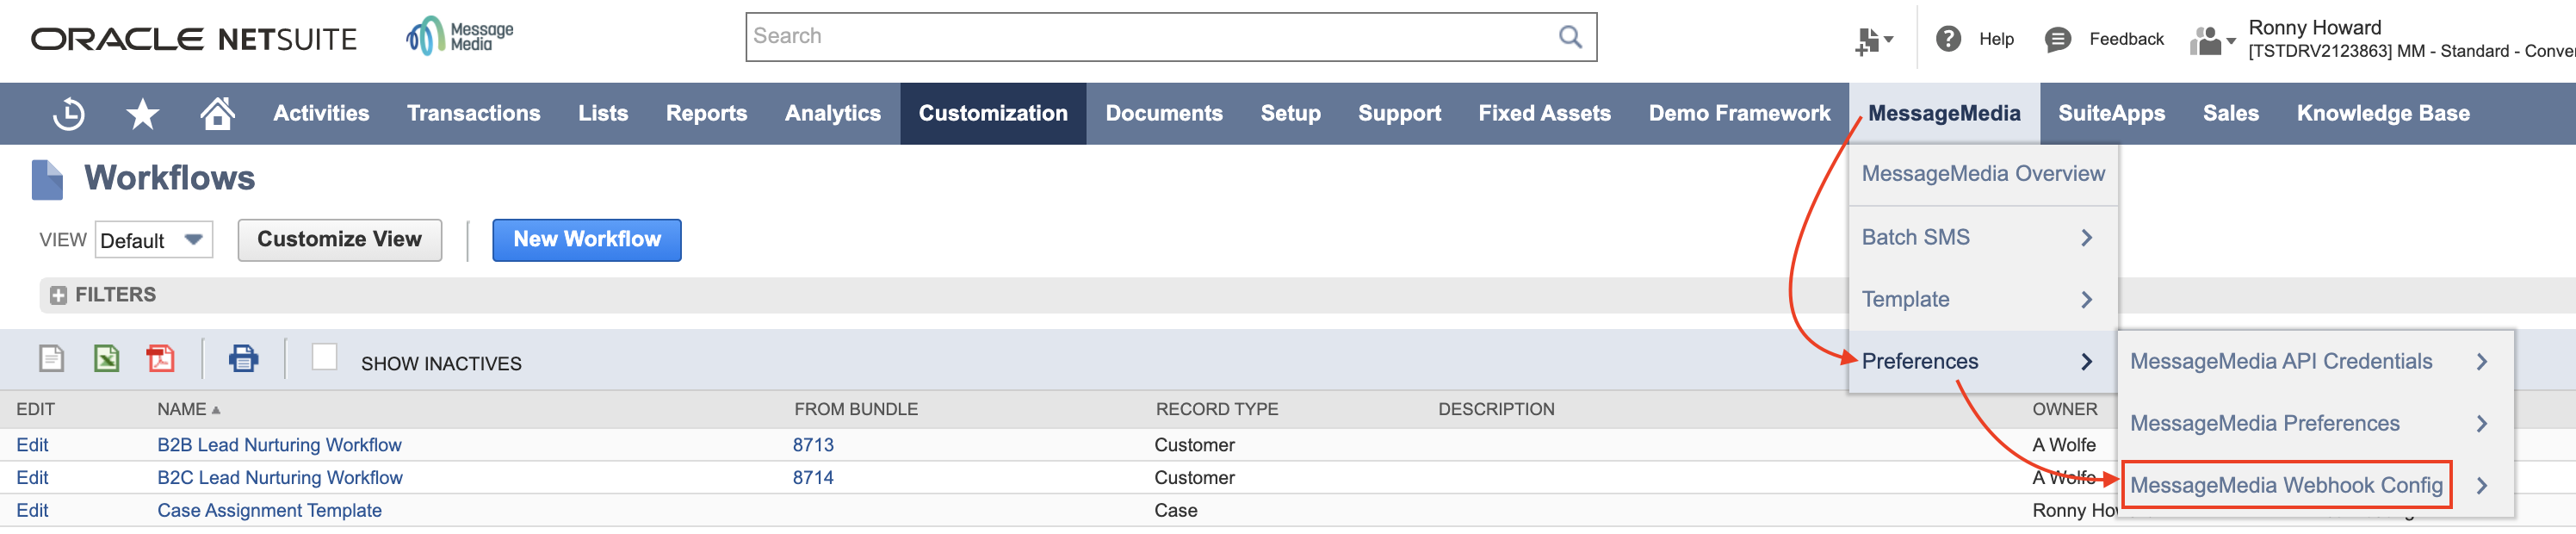Click the Help question mark icon

1948,39
